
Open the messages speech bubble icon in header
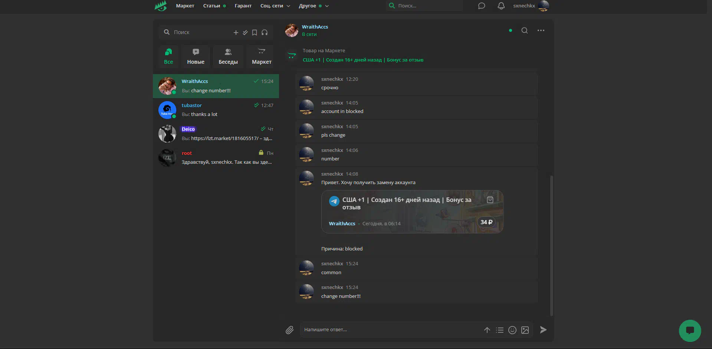482,6
